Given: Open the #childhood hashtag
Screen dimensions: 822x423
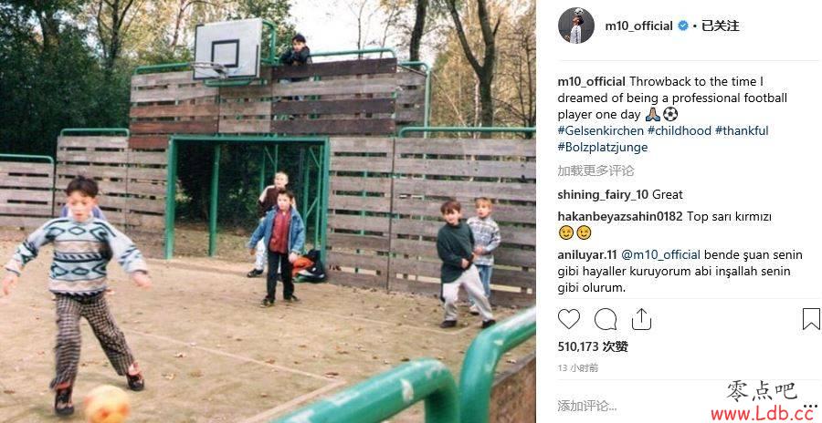Looking at the screenshot, I should (x=680, y=131).
